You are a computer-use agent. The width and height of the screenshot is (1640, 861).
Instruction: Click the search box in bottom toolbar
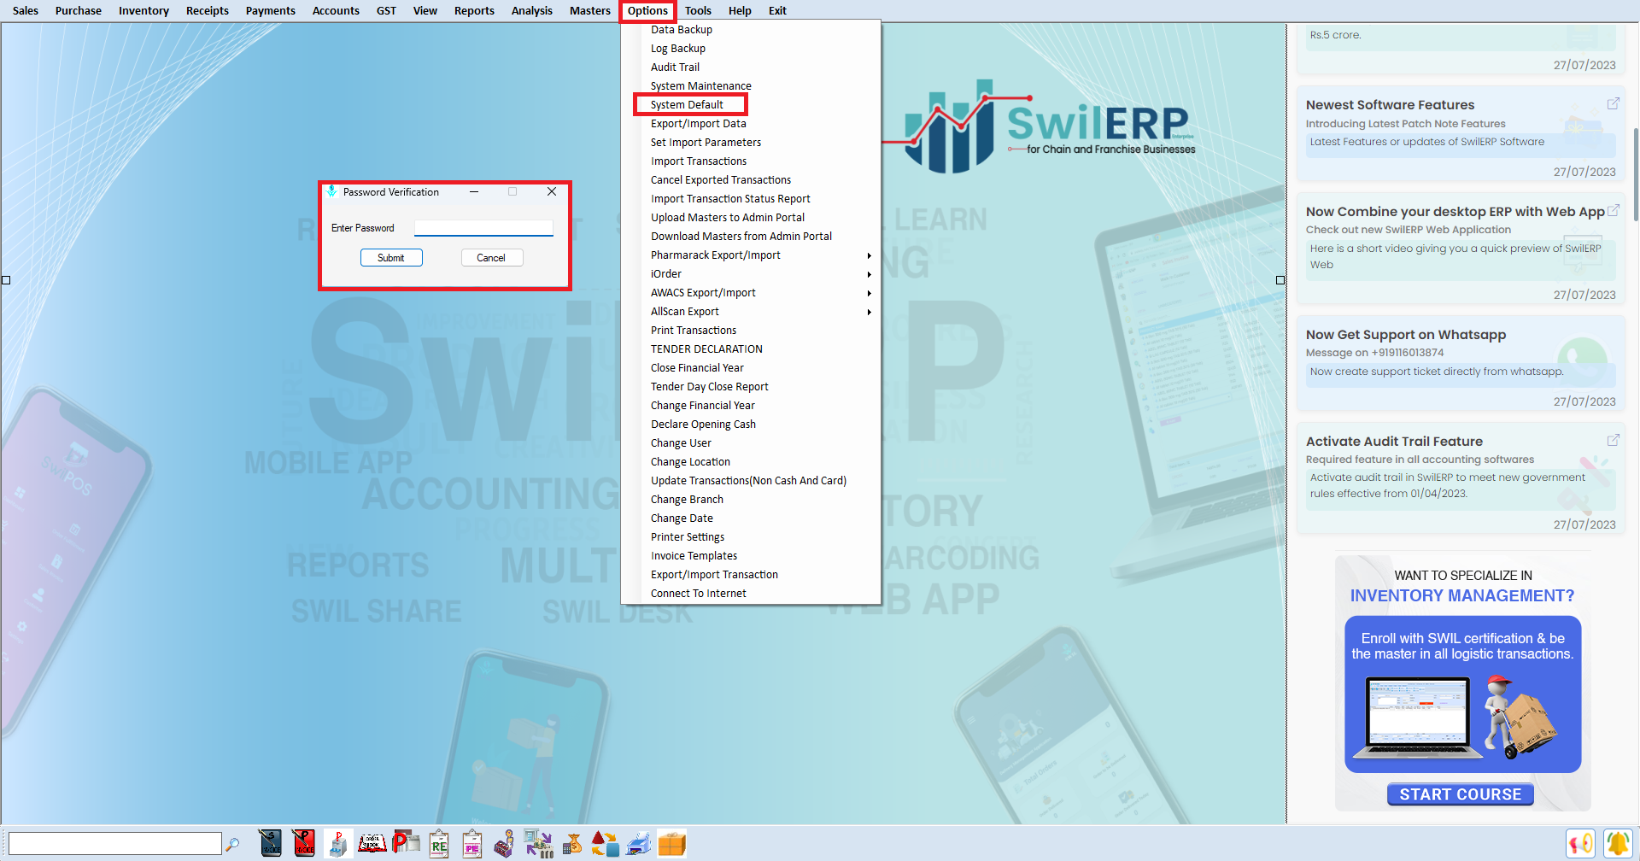115,844
